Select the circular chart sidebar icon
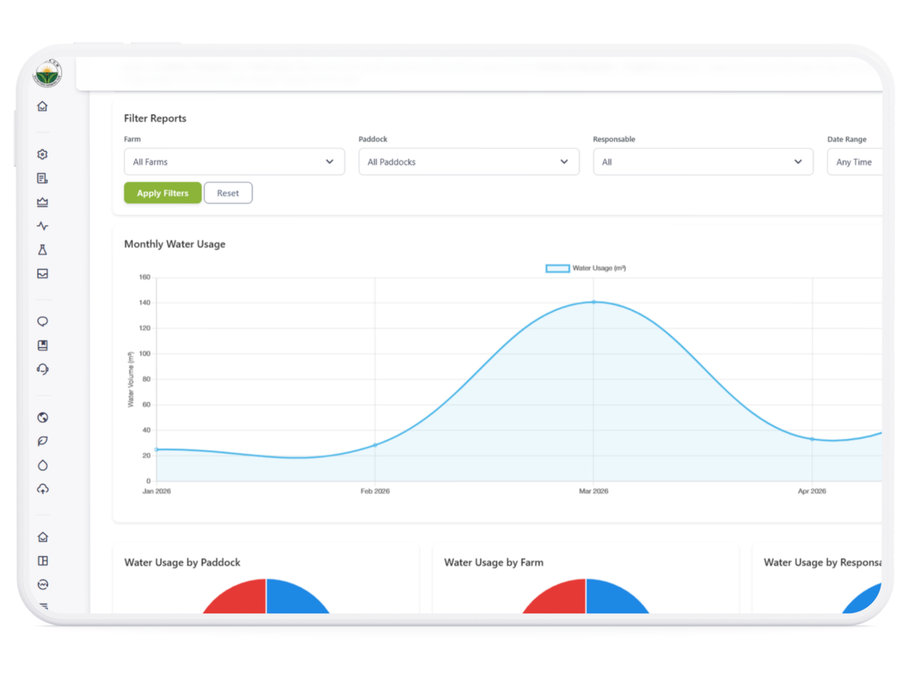 [x=42, y=585]
